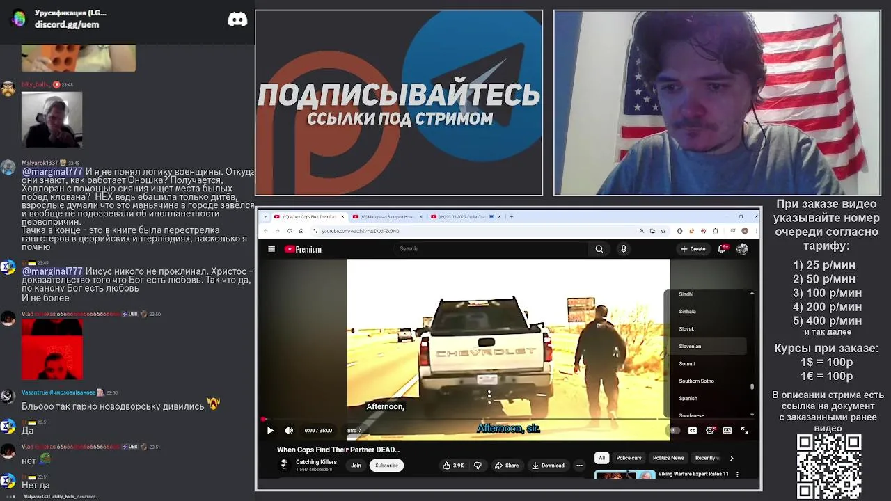The image size is (891, 501).
Task: Open Catching Killers channel avatar
Action: (x=284, y=466)
